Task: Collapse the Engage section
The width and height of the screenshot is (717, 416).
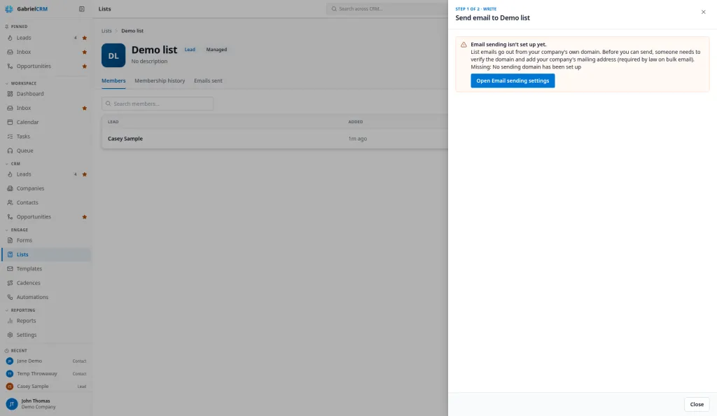Action: point(7,230)
